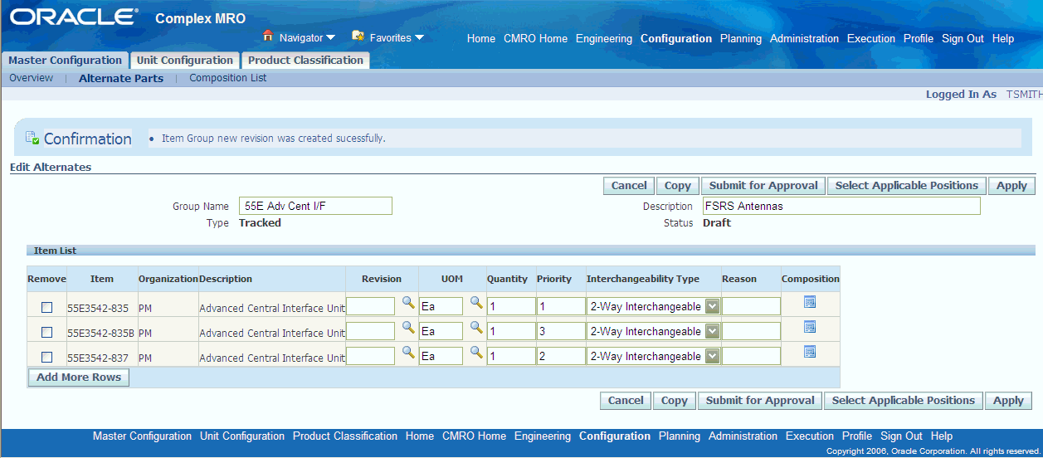1043x458 pixels.
Task: Click bottom Cancel button
Action: click(x=626, y=401)
